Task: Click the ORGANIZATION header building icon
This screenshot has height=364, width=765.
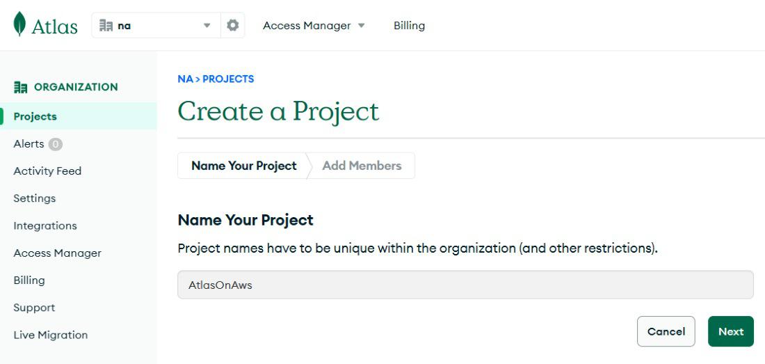Action: tap(20, 87)
